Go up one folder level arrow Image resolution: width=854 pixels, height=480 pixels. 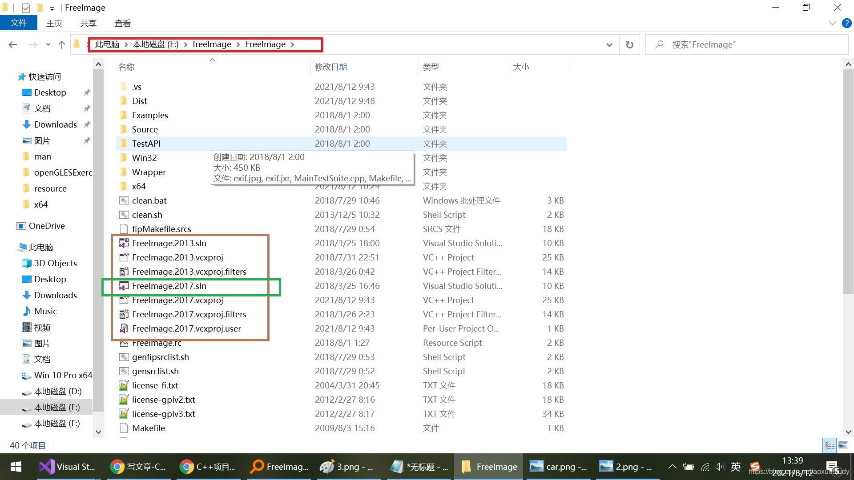[62, 44]
